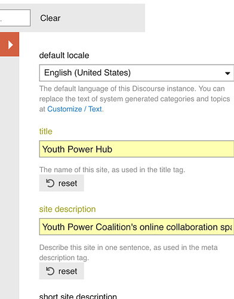Open the default locale dropdown
This screenshot has width=234, height=299.
137,73
